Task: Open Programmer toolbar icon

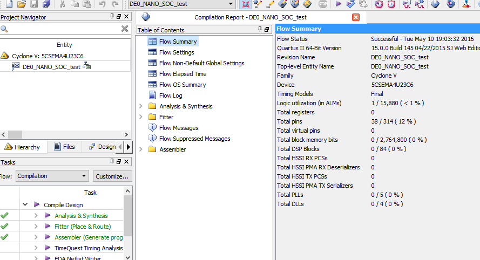Action: point(451,4)
